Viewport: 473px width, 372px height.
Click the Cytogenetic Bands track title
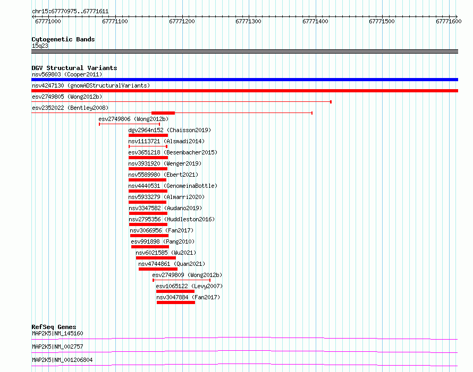click(x=63, y=39)
